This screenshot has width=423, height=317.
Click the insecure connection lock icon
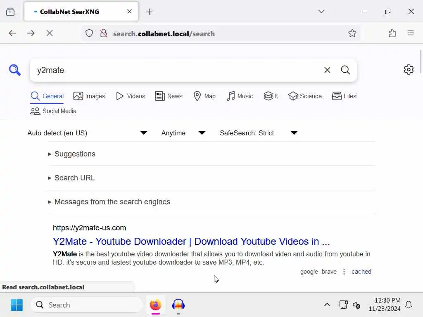(x=104, y=33)
